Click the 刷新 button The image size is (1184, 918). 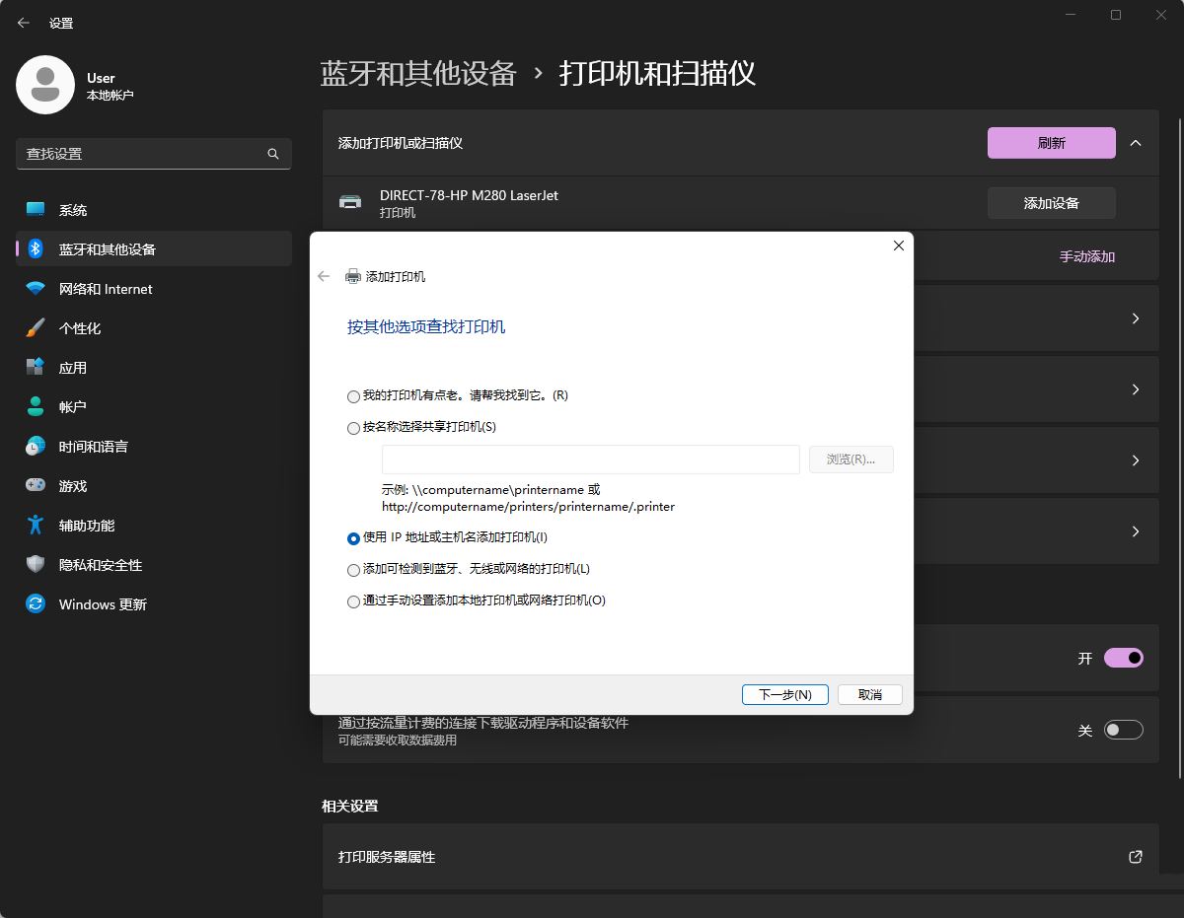click(1051, 142)
